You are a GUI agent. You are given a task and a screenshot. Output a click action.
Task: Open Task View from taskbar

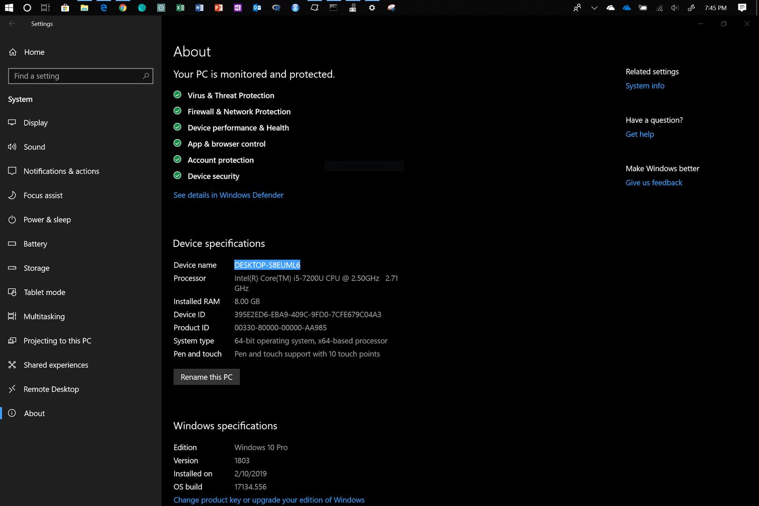(x=45, y=7)
